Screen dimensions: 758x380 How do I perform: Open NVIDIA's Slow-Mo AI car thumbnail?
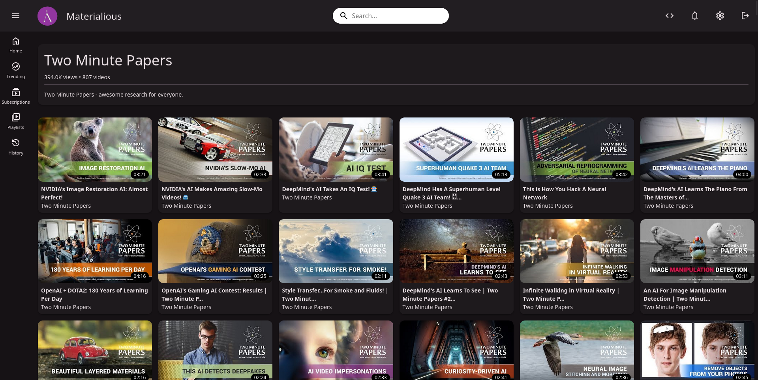click(x=215, y=149)
